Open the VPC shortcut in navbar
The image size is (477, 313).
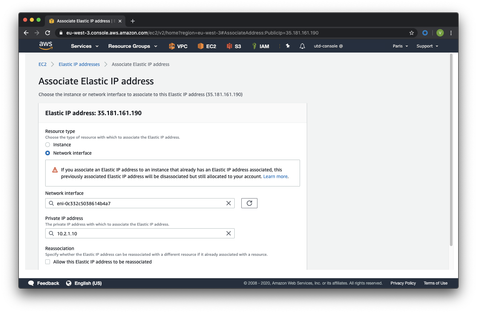178,46
